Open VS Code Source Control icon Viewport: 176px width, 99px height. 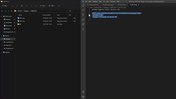83,15
